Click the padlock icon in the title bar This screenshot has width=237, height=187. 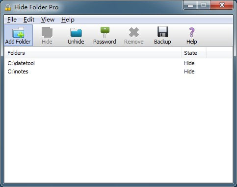click(x=8, y=7)
